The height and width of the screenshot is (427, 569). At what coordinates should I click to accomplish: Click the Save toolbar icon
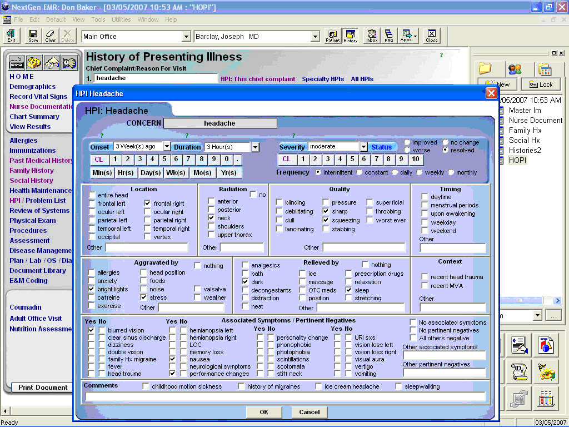point(33,36)
